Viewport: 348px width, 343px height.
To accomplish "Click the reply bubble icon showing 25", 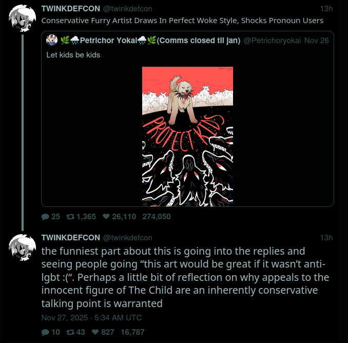I will [45, 217].
